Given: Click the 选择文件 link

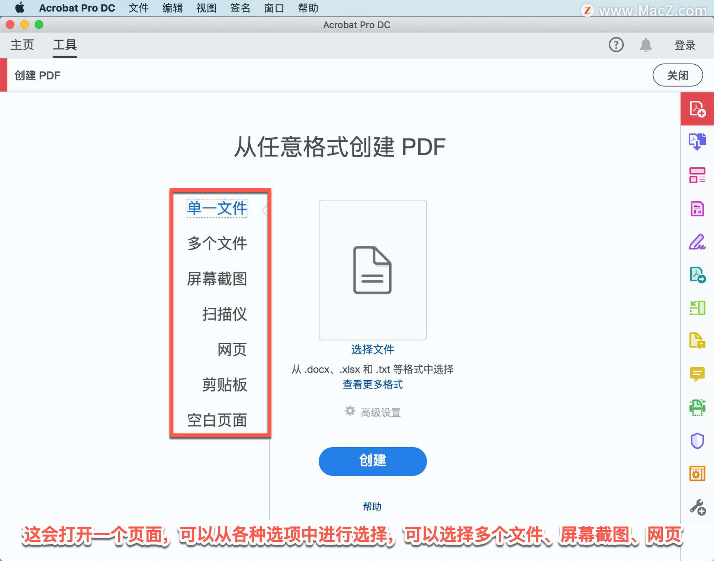Looking at the screenshot, I should 372,349.
